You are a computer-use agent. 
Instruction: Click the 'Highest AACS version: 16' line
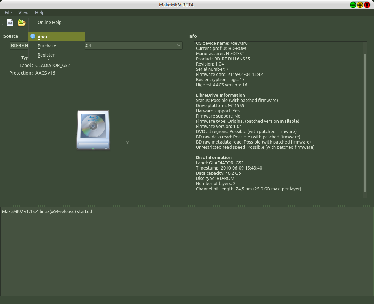[221, 85]
